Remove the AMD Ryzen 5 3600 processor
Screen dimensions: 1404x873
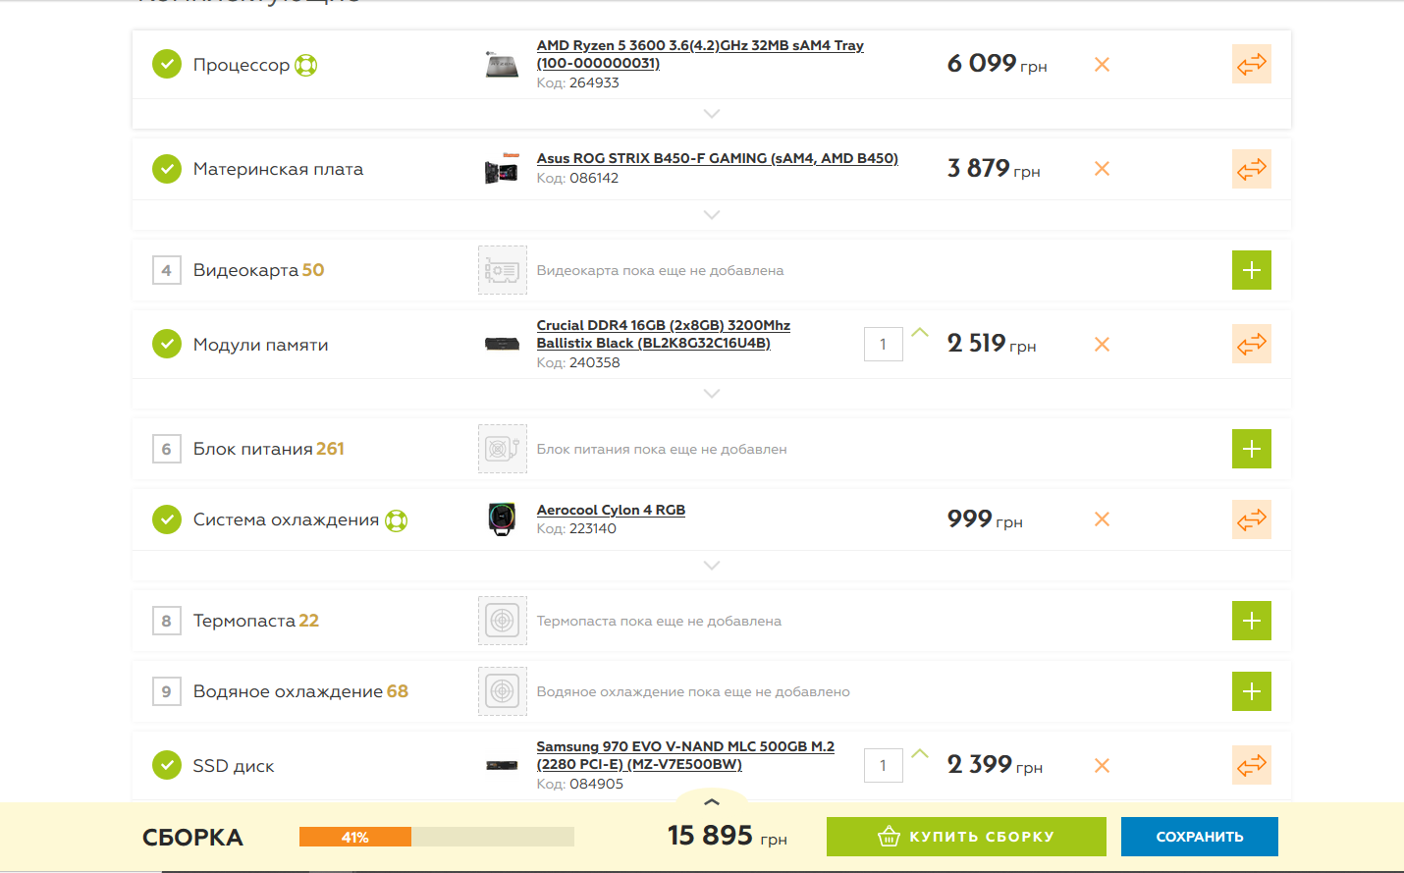tap(1102, 65)
